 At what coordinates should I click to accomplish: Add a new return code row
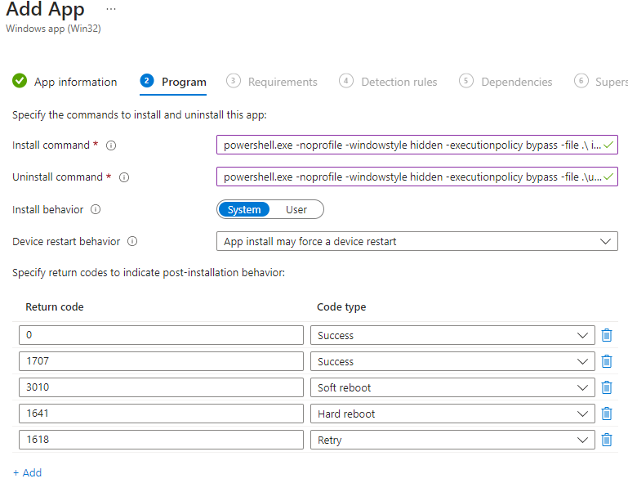point(27,472)
